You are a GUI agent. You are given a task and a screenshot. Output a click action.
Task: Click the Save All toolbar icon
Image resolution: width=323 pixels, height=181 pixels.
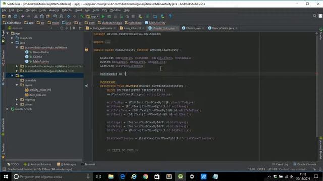point(10,16)
